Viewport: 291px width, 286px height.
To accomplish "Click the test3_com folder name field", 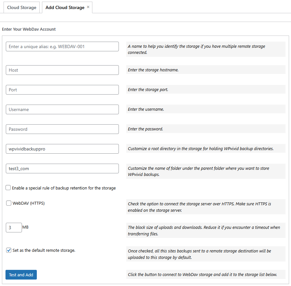I will click(x=62, y=168).
